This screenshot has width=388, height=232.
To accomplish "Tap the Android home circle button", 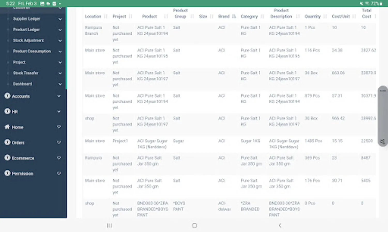I will (195, 226).
